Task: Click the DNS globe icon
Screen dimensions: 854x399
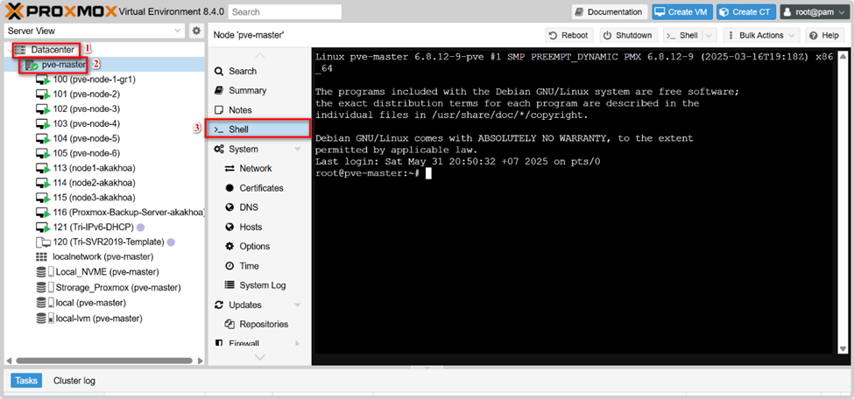Action: coord(230,207)
